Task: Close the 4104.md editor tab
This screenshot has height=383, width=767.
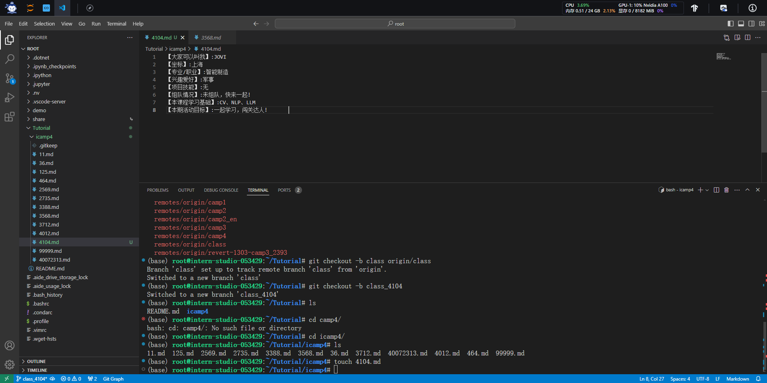Action: point(183,38)
